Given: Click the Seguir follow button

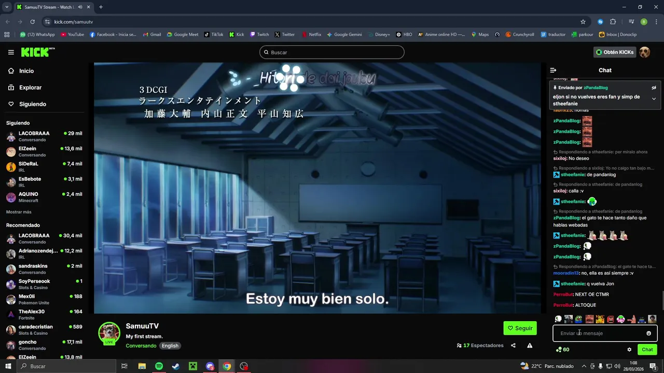Looking at the screenshot, I should click(520, 328).
